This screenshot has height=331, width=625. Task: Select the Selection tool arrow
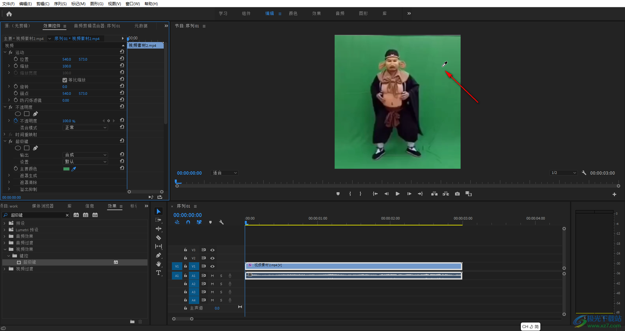(x=159, y=211)
